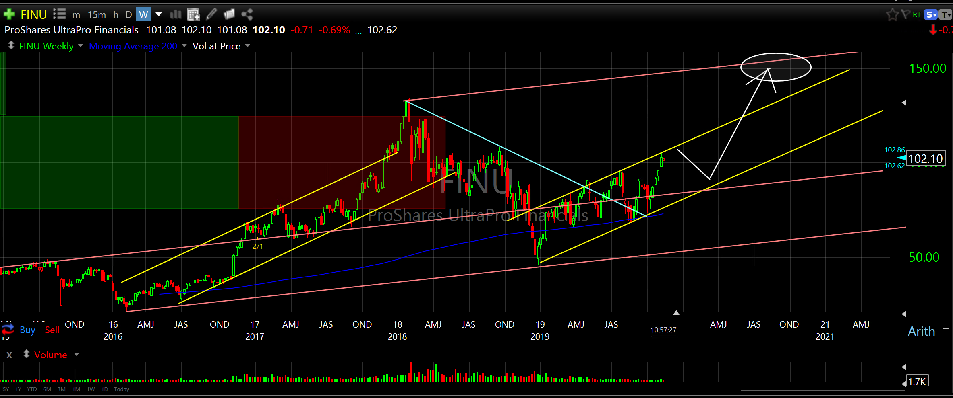The height and width of the screenshot is (398, 953).
Task: Open the bar chart type icon
Action: tap(176, 15)
